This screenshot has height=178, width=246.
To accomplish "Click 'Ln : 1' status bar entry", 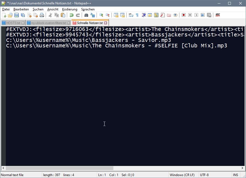I will (x=102, y=175).
